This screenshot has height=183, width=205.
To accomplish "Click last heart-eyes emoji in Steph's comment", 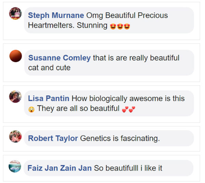I will (127, 26).
